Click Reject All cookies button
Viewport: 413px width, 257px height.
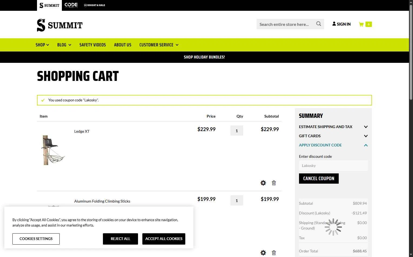[120, 239]
